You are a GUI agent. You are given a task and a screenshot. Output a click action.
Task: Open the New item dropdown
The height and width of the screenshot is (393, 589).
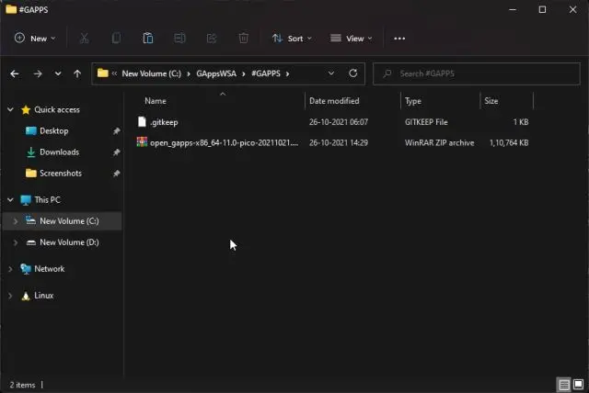pos(35,39)
